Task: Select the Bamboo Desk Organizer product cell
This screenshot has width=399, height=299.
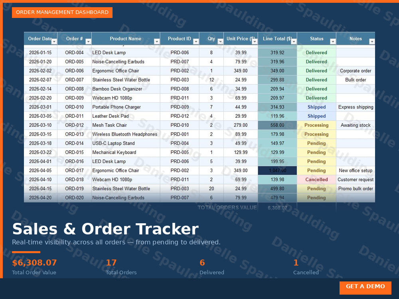Action: pyautogui.click(x=126, y=89)
